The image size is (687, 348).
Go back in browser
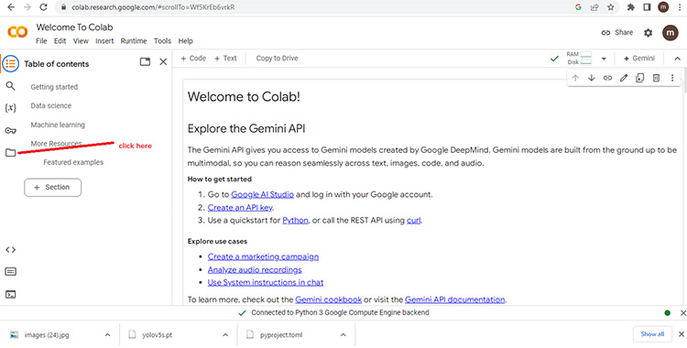[11, 7]
